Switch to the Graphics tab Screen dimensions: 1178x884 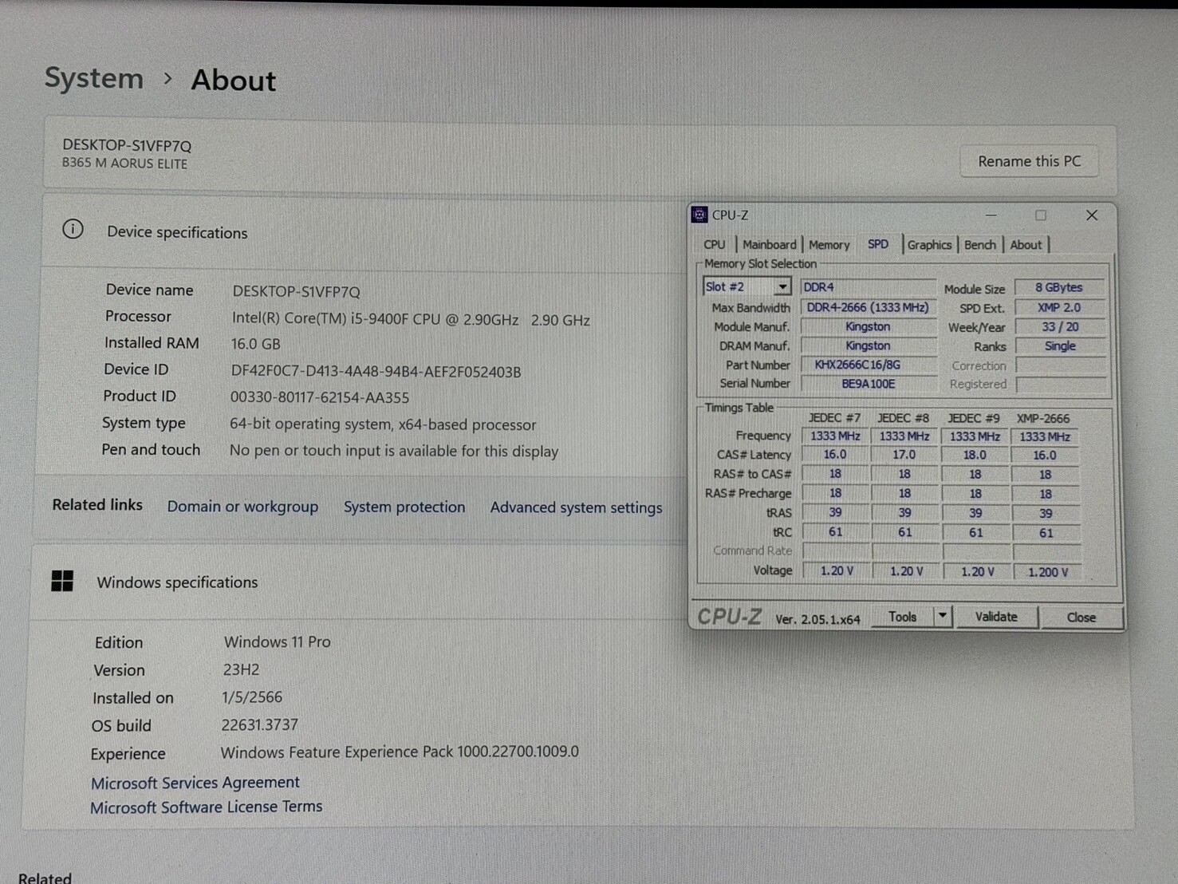[929, 245]
